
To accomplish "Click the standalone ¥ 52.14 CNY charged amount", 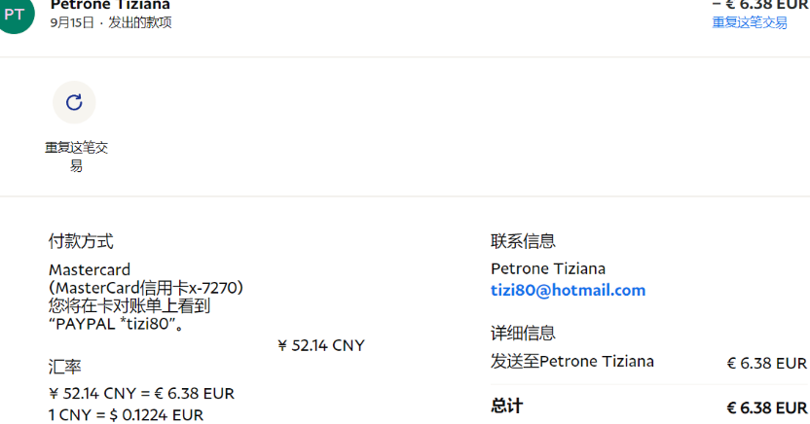I will (321, 345).
